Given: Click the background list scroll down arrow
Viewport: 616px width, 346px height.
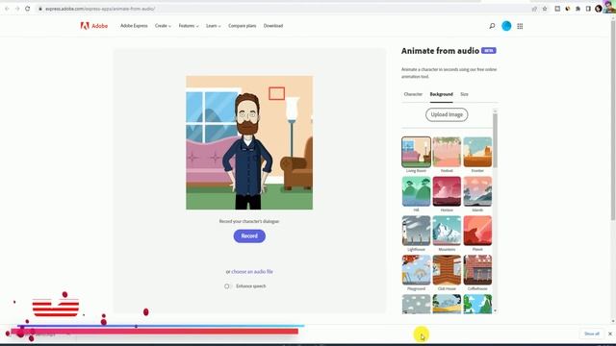Looking at the screenshot, I should tap(495, 310).
